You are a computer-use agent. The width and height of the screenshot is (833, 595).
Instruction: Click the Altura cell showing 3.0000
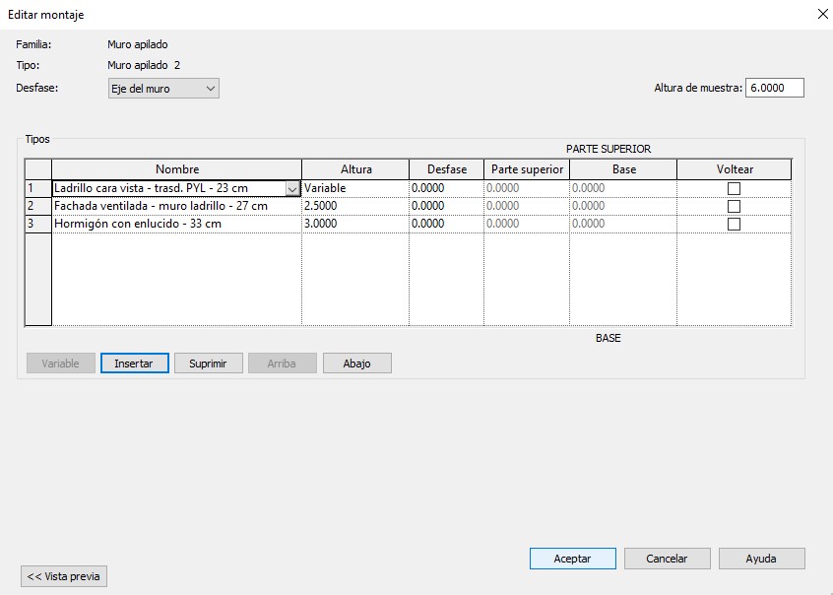click(354, 225)
